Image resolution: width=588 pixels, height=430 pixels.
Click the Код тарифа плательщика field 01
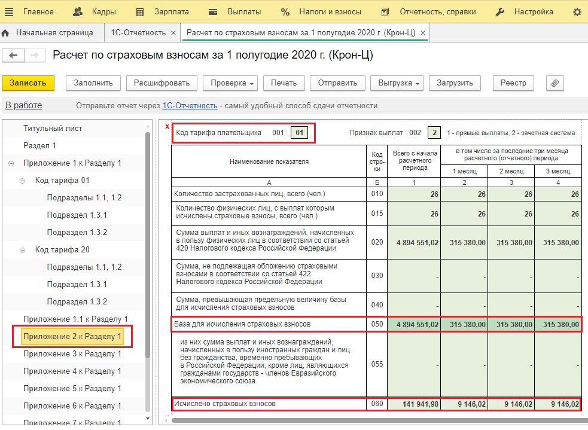299,132
